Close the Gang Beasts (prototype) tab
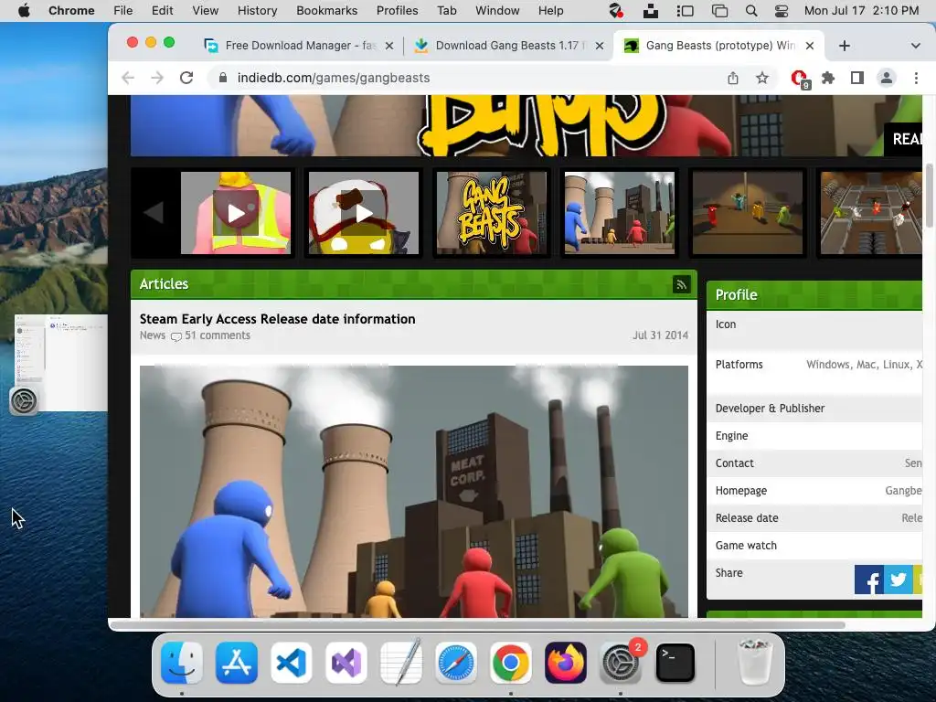Viewport: 936px width, 702px height. (810, 46)
